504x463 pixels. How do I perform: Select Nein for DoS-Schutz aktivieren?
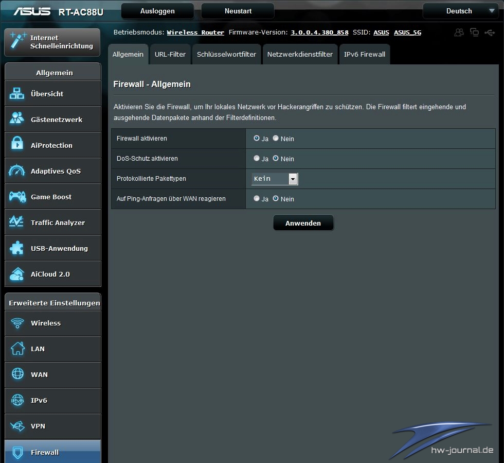pos(276,158)
